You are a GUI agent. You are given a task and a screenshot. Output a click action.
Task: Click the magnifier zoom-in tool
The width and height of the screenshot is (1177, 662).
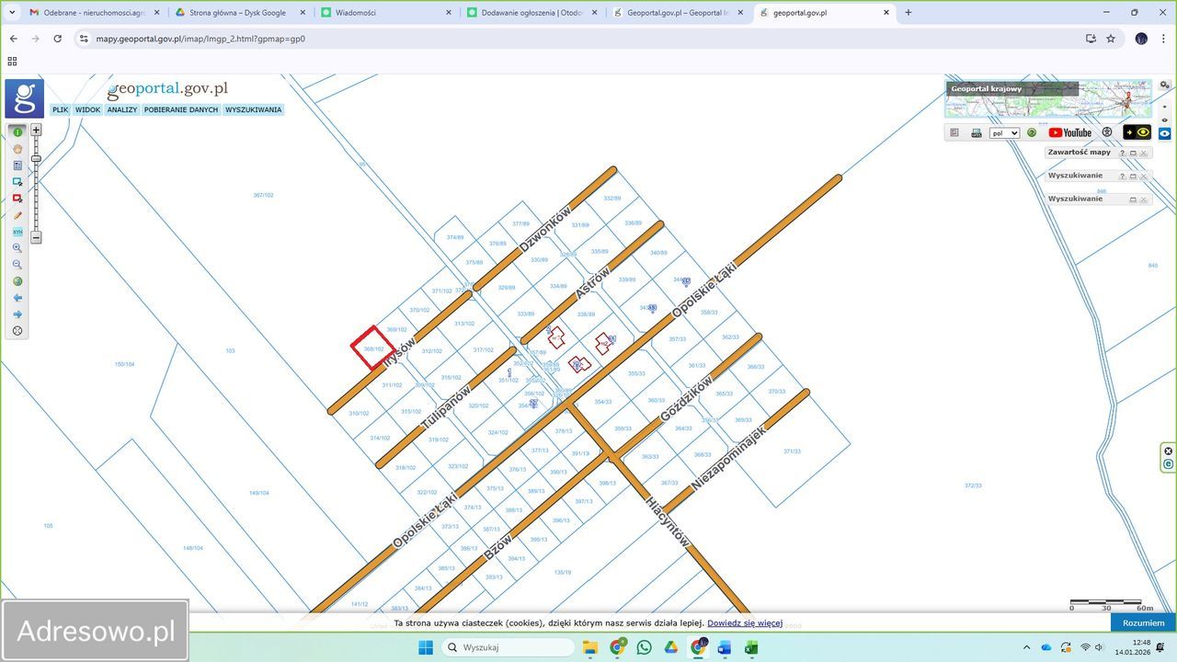(x=17, y=248)
